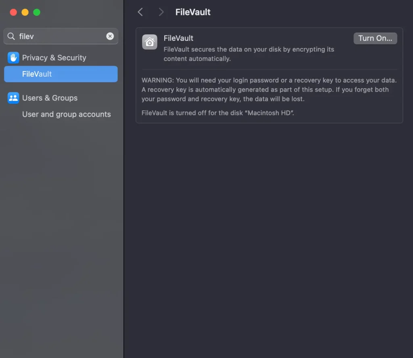Click the FileVault house icon
The image size is (413, 358).
click(x=150, y=42)
